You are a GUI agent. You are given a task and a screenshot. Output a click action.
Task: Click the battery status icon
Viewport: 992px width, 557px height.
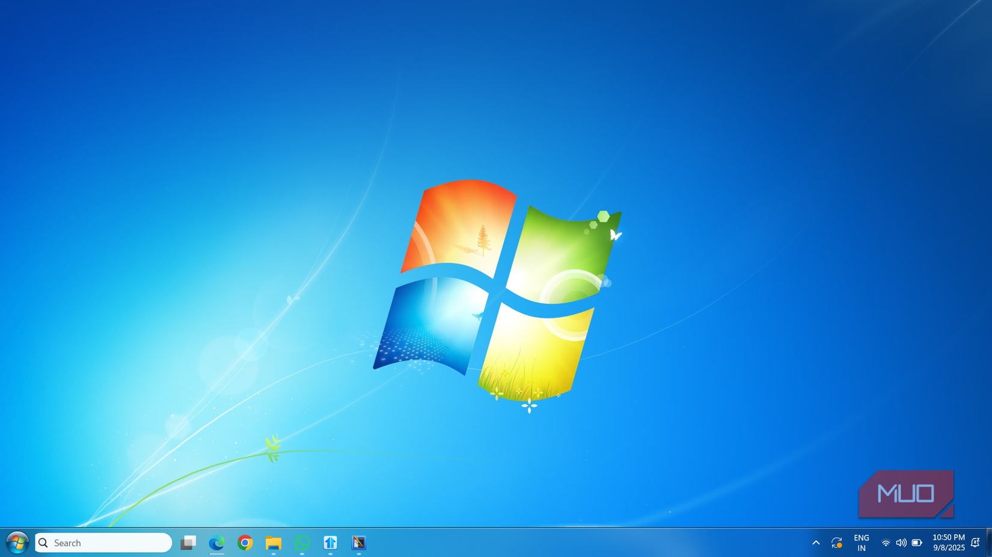917,543
